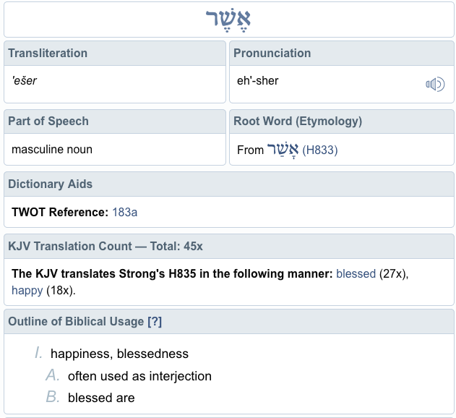This screenshot has width=456, height=418.
Task: Click the Root Word (Etymology) header
Action: pos(298,121)
